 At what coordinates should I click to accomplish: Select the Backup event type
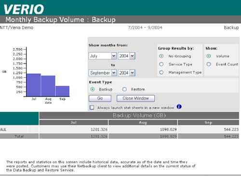[93, 89]
